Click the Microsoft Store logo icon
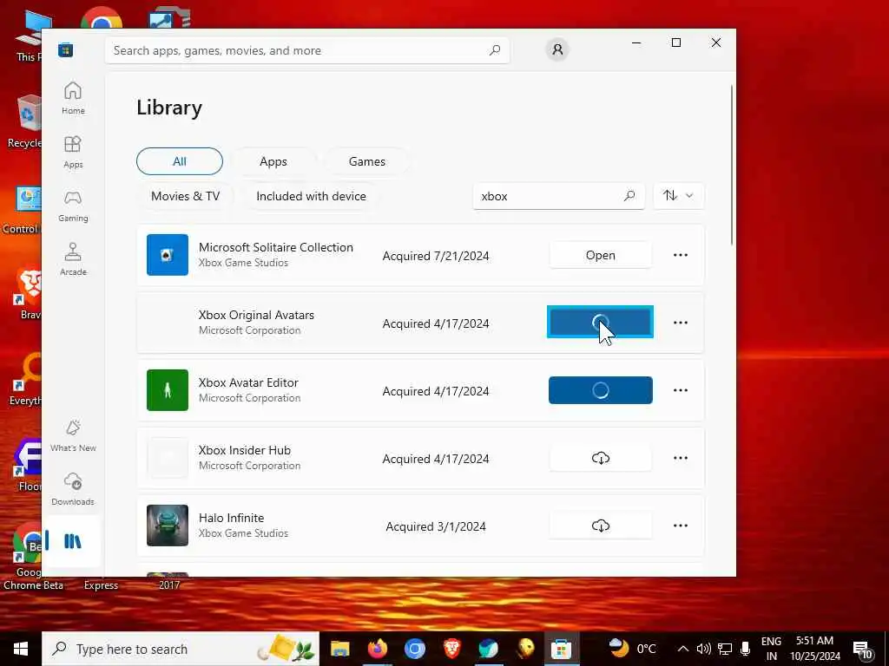 click(66, 49)
